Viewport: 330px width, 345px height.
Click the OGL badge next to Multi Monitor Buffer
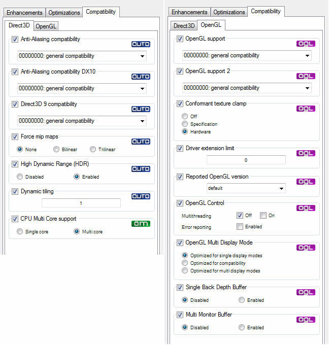pos(306,320)
